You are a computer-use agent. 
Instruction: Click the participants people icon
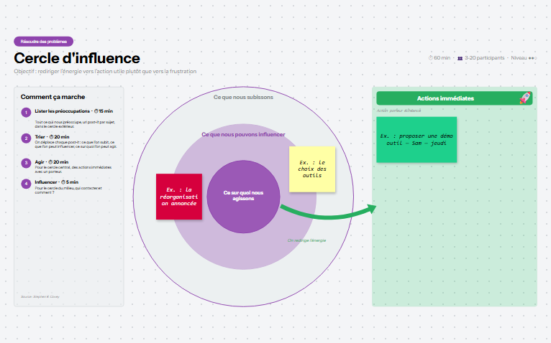(460, 58)
